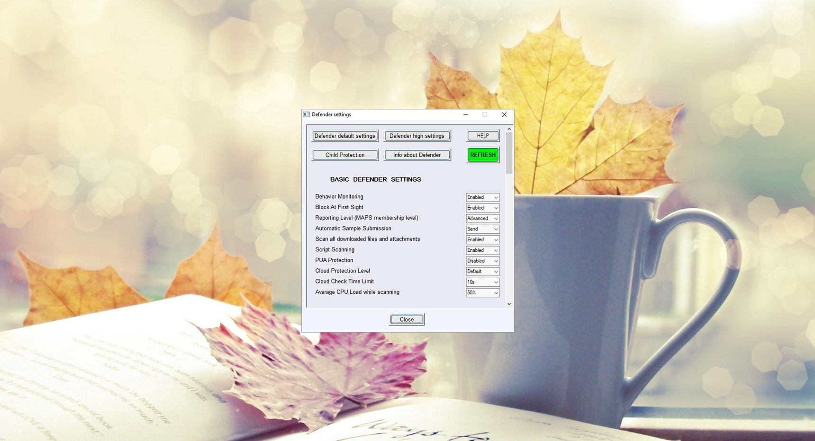815x441 pixels.
Task: Open Average CPU Load dropdown
Action: click(482, 293)
